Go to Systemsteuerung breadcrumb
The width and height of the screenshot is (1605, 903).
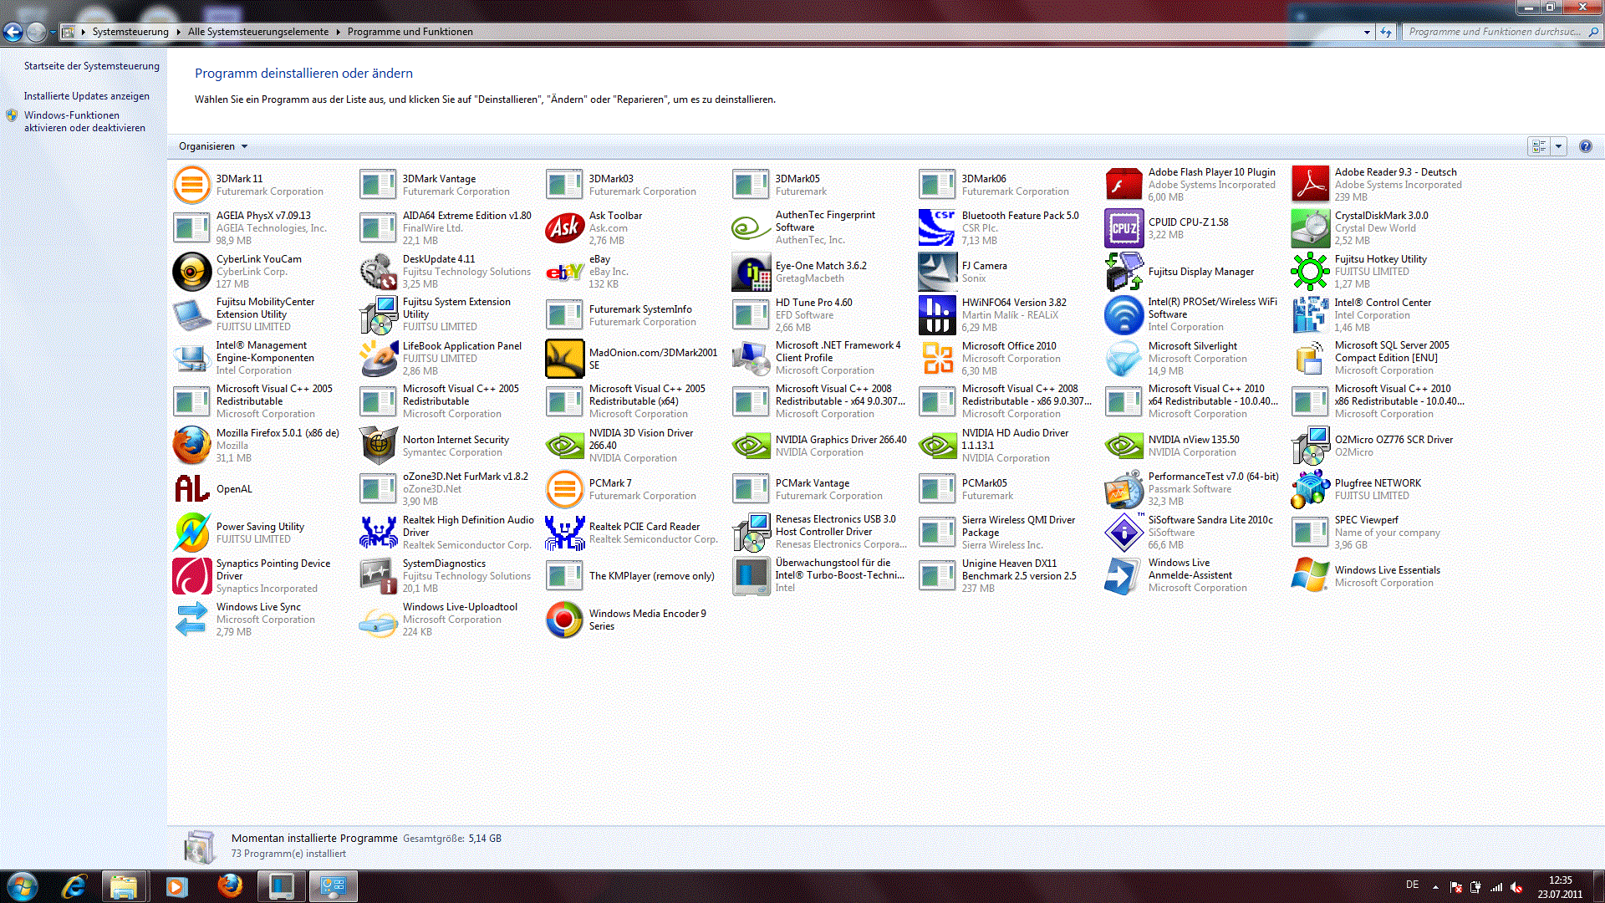[x=130, y=32]
